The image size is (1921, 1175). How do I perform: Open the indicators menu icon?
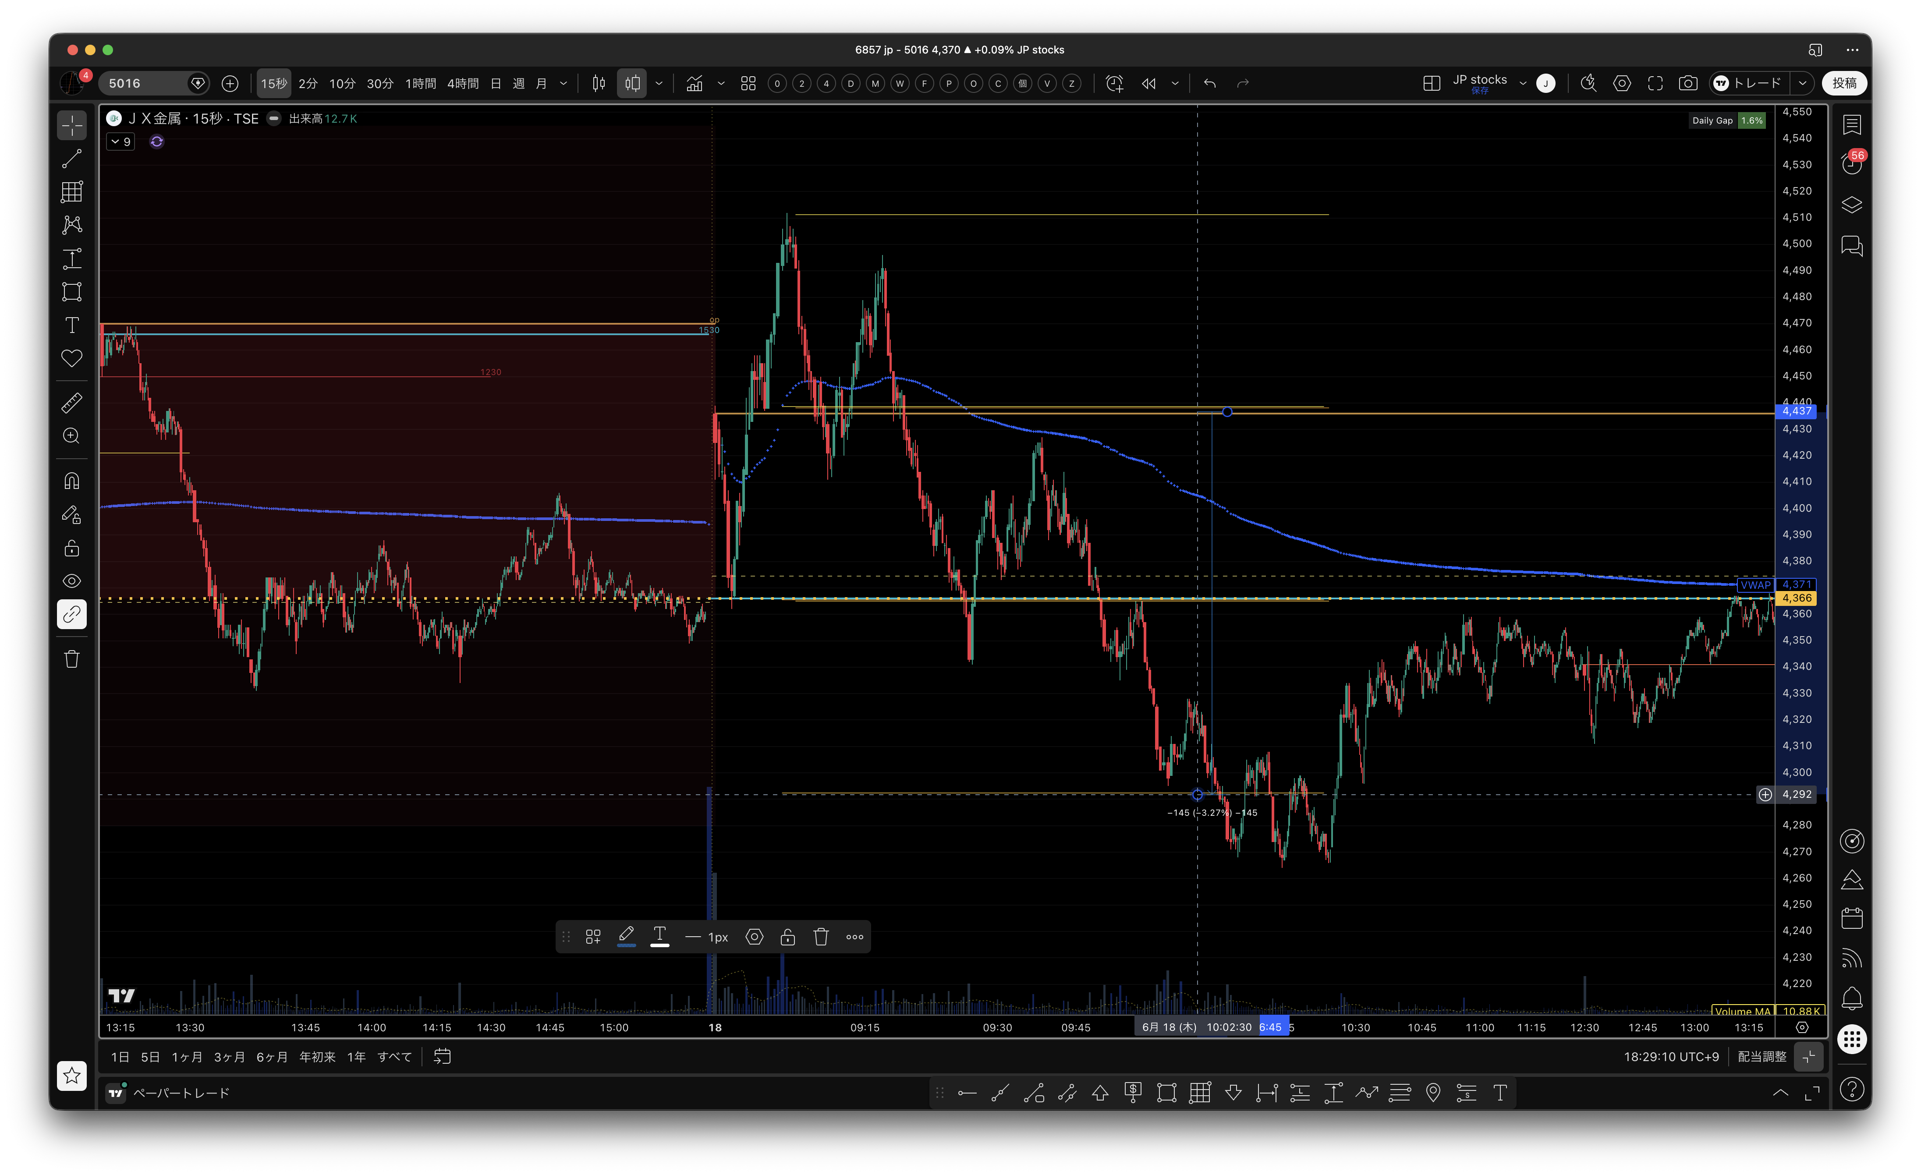pyautogui.click(x=695, y=83)
